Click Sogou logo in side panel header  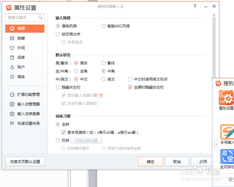(218, 83)
